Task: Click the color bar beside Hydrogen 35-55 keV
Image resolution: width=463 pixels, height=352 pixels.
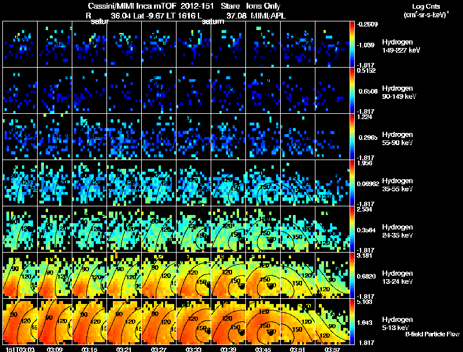Action: [352, 183]
